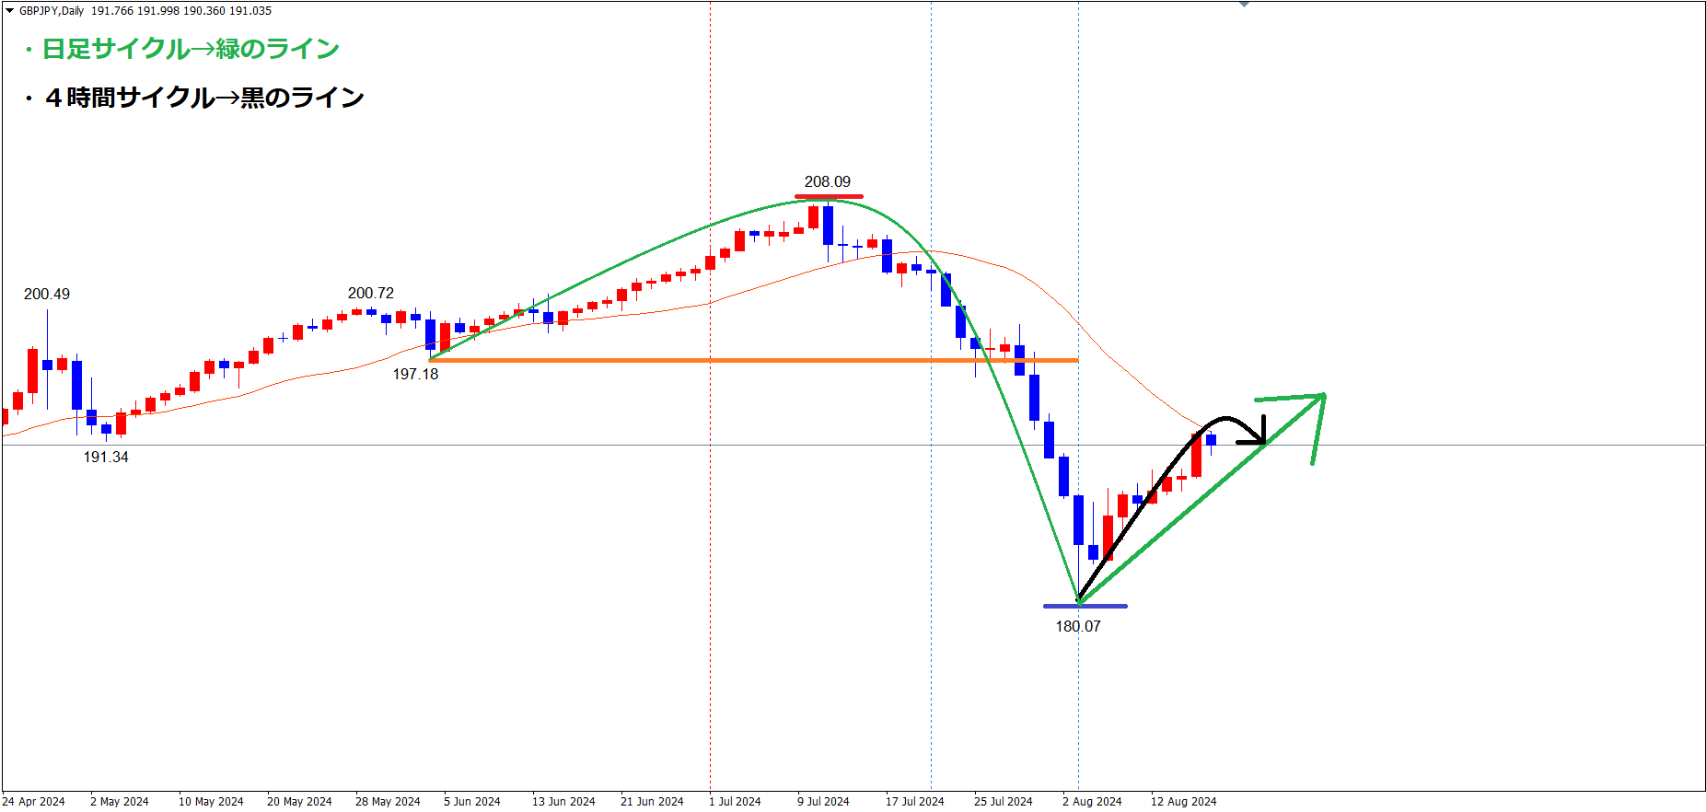
Task: Click the GBPJPY,Daily chart title text
Action: (x=52, y=11)
